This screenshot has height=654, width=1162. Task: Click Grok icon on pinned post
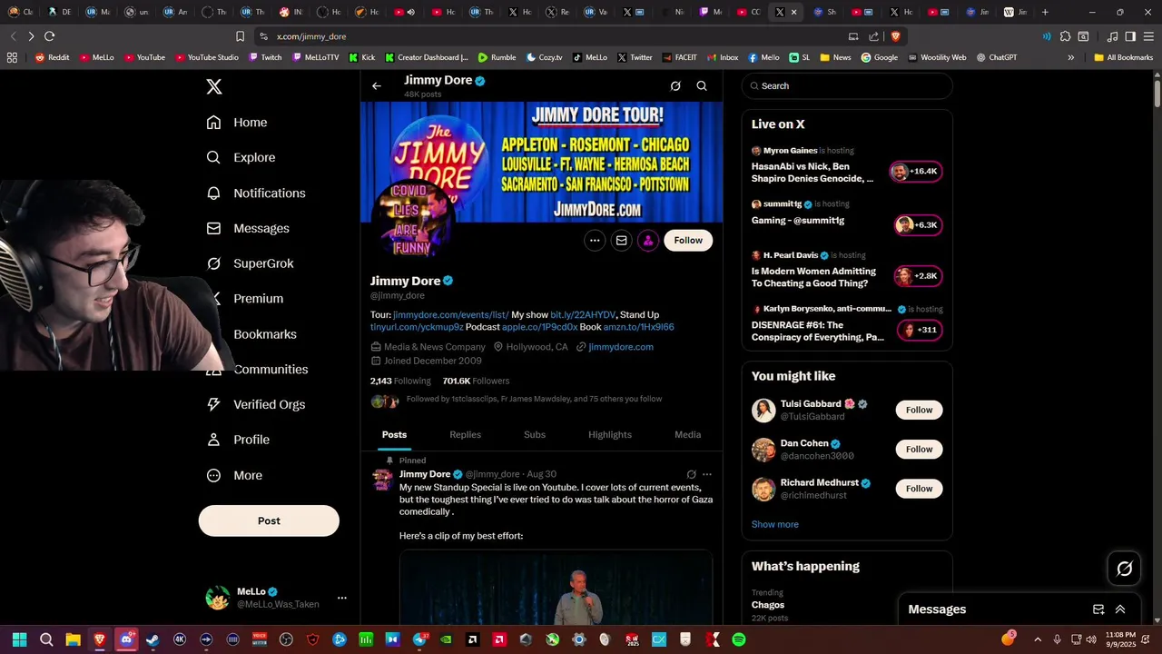(x=692, y=474)
